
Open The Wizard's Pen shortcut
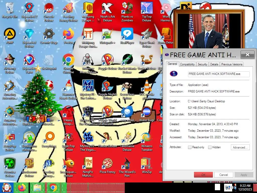pyautogui.click(x=127, y=167)
